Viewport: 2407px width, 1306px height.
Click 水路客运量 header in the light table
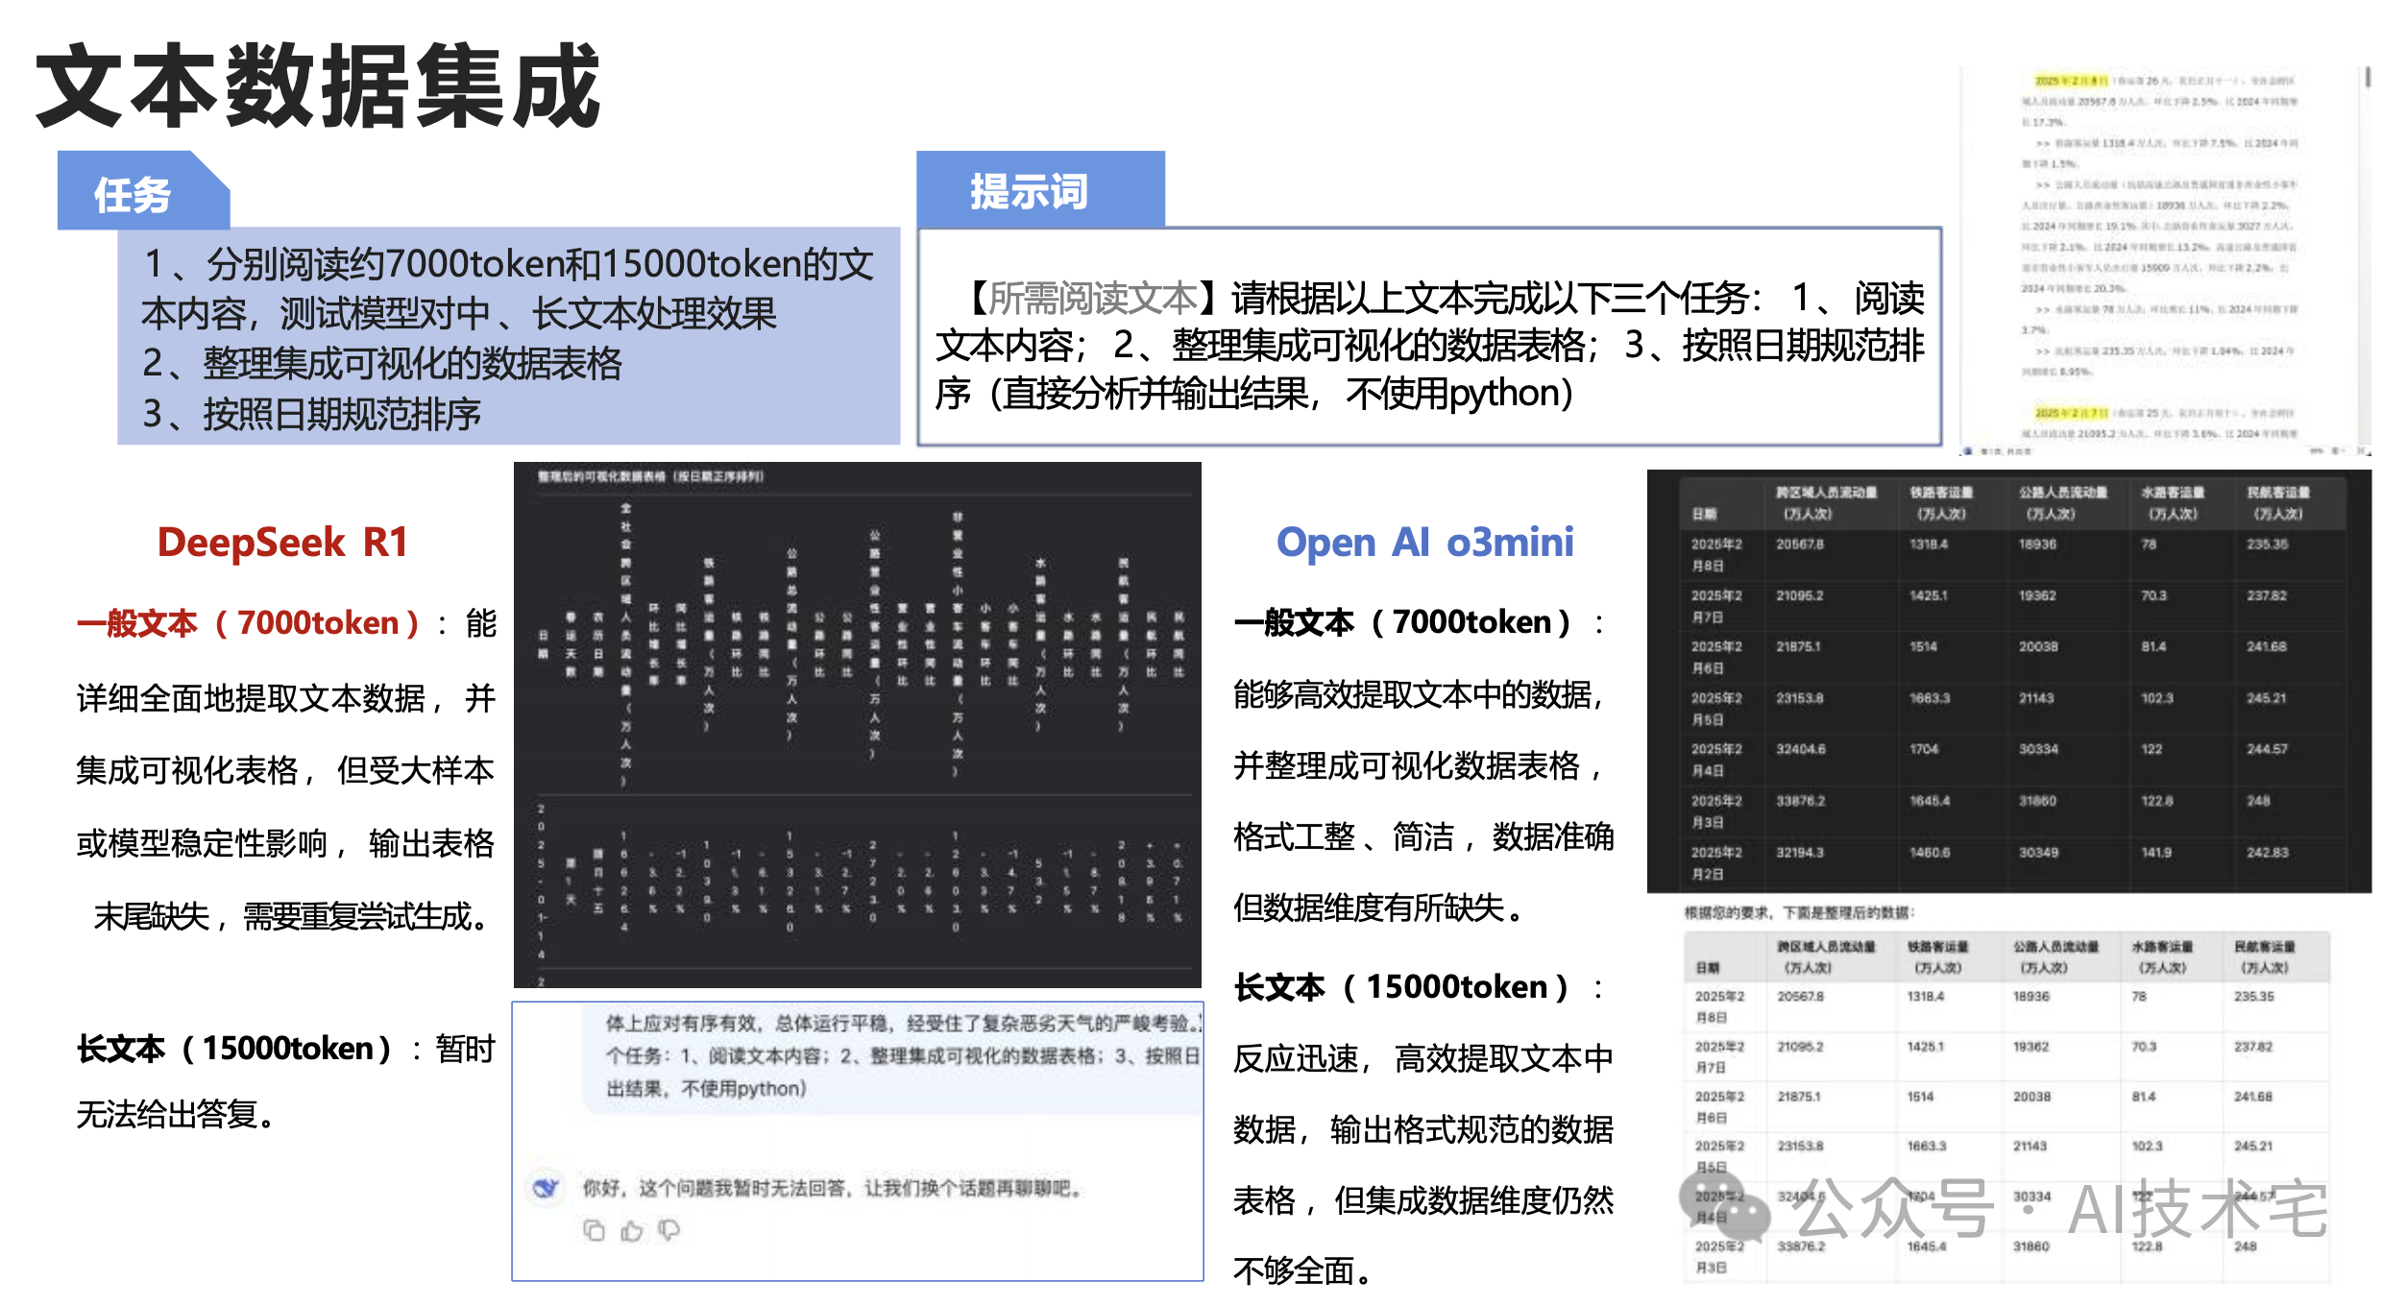[x=2162, y=956]
